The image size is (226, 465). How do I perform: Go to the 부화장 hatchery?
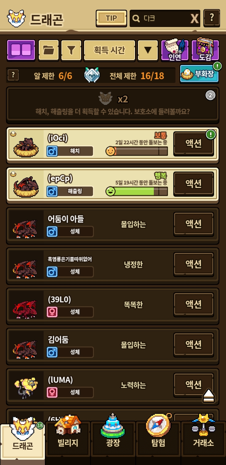(x=199, y=74)
